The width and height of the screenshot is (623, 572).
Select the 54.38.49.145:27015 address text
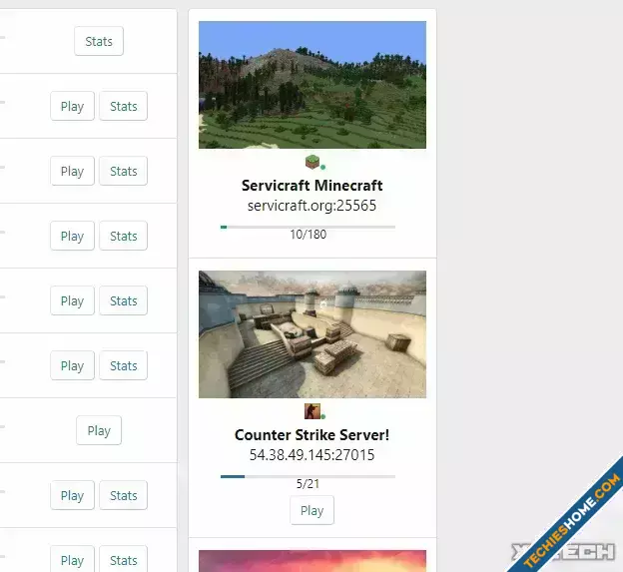(311, 455)
